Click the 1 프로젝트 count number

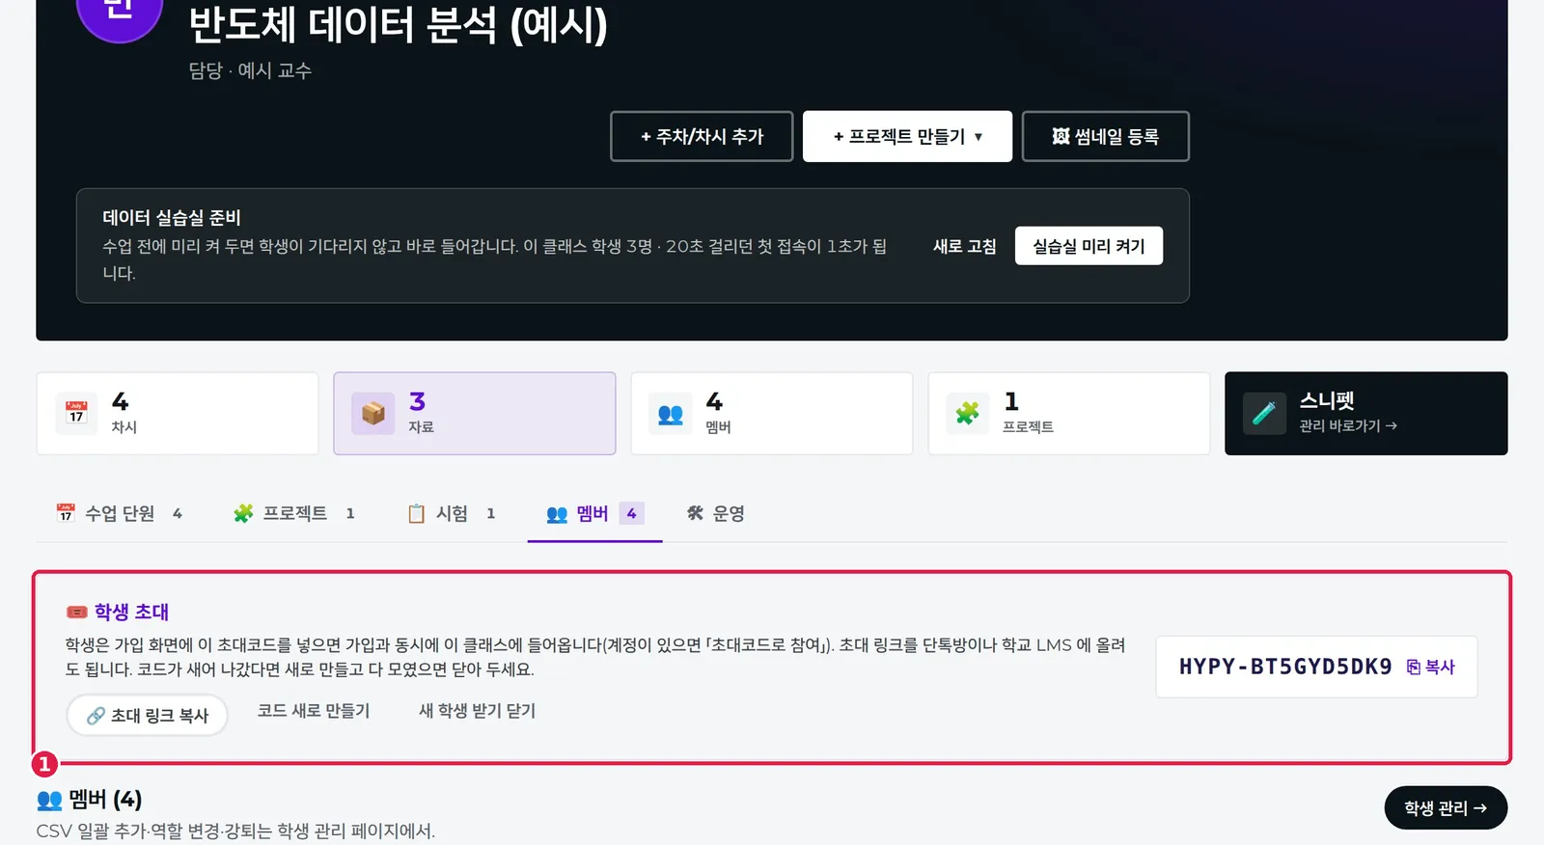[1011, 401]
